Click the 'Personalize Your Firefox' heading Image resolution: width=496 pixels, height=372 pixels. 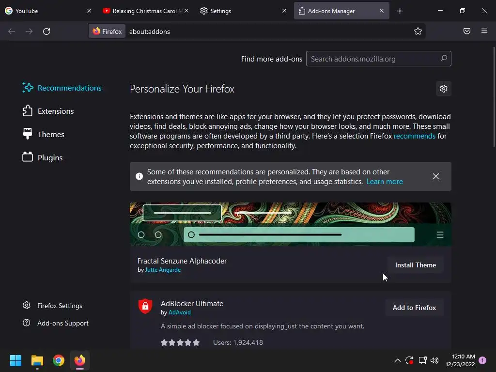pyautogui.click(x=182, y=89)
